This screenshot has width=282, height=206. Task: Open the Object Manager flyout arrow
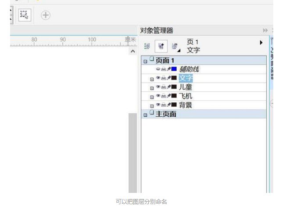click(261, 42)
